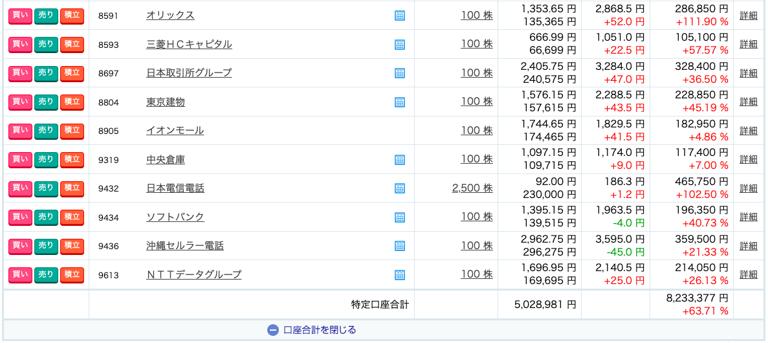The height and width of the screenshot is (343, 768).
Task: Open 日本電信電話 stock link
Action: 175,188
